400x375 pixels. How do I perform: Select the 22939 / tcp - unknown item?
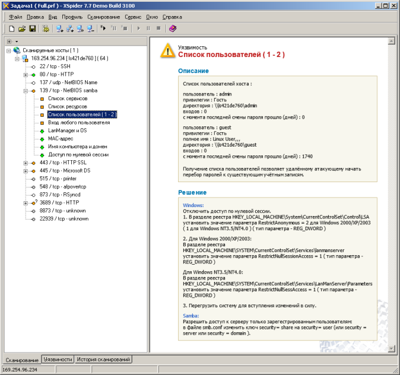point(64,219)
